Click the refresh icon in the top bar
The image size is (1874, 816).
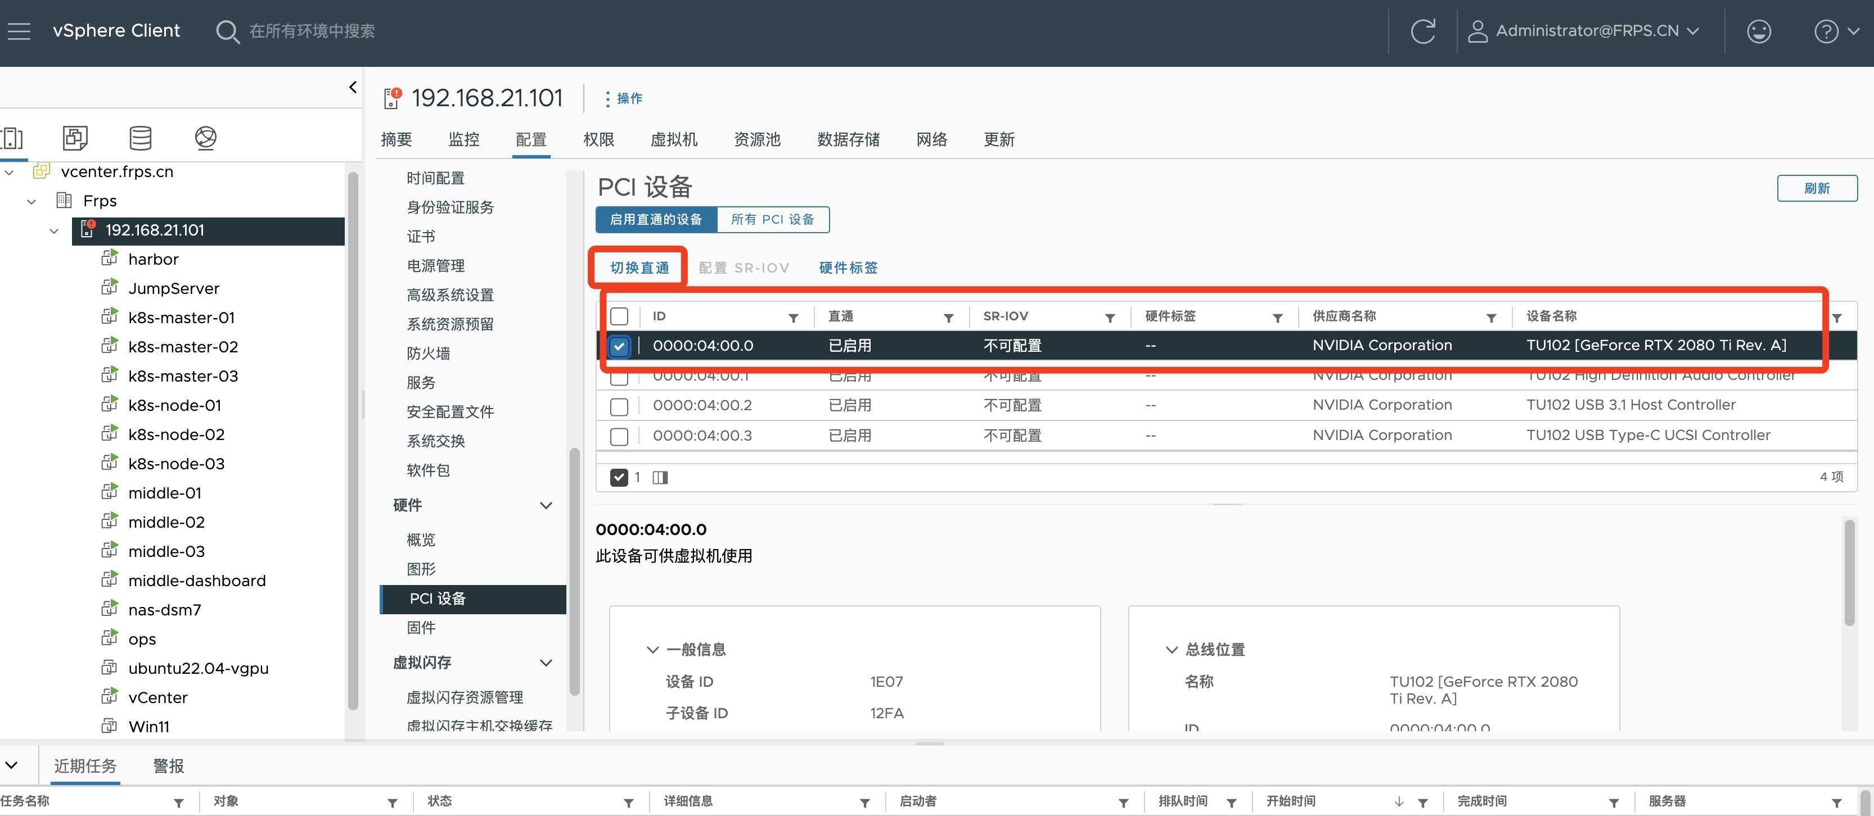pos(1423,30)
